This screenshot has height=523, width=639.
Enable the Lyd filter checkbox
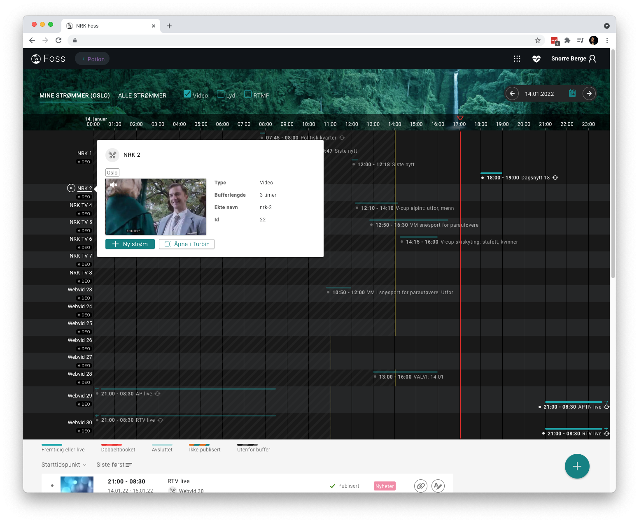pos(221,94)
